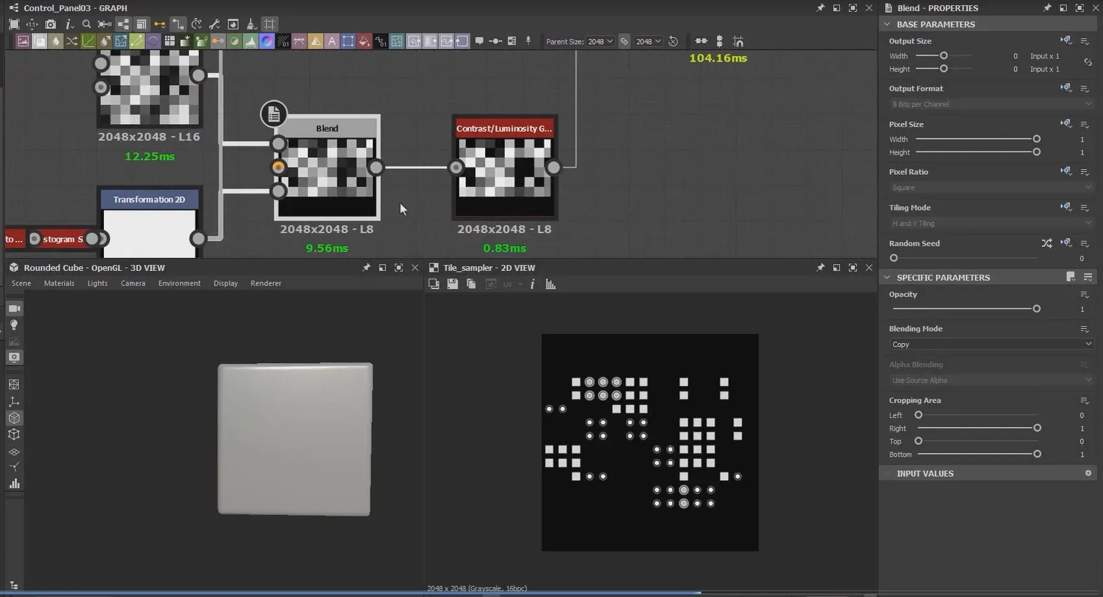This screenshot has width=1103, height=597.
Task: Click the Opacity slider handle
Action: (1036, 309)
